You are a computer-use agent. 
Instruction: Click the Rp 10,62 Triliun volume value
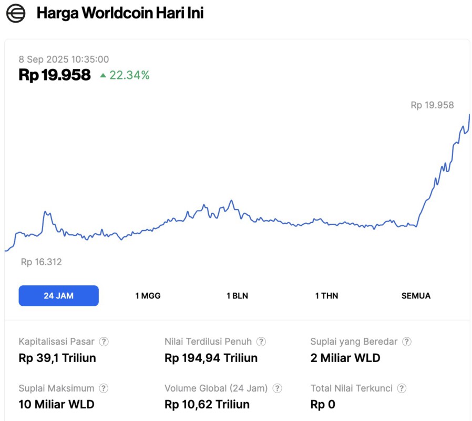point(207,405)
